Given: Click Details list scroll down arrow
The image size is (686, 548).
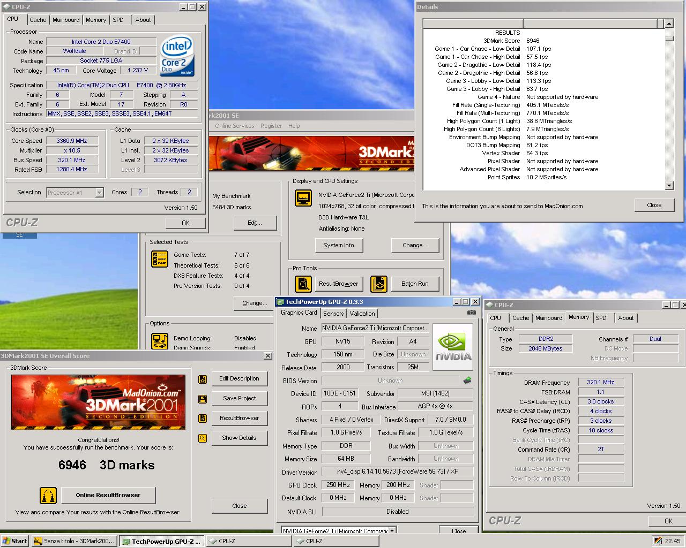Looking at the screenshot, I should click(669, 186).
